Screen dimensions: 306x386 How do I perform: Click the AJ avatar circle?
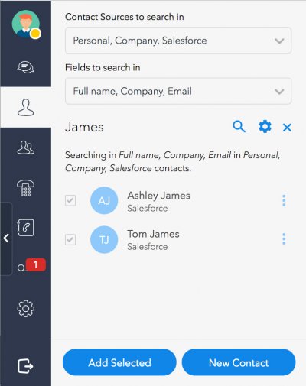[104, 200]
